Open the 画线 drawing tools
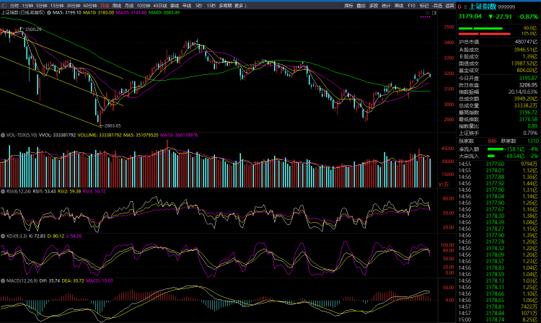This screenshot has width=541, height=323. pyautogui.click(x=398, y=5)
